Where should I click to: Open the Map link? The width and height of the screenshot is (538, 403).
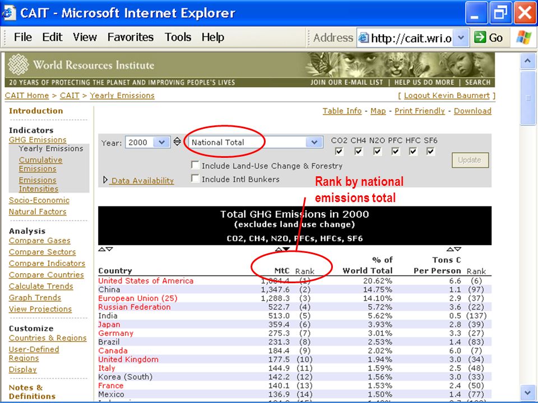click(378, 111)
